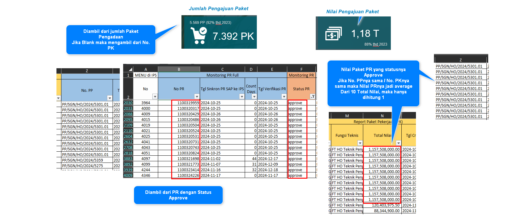
Task: Click the shopping cart icon
Action: [x=199, y=35]
